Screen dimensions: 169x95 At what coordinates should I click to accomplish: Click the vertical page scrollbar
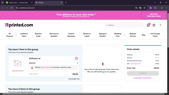point(168,30)
